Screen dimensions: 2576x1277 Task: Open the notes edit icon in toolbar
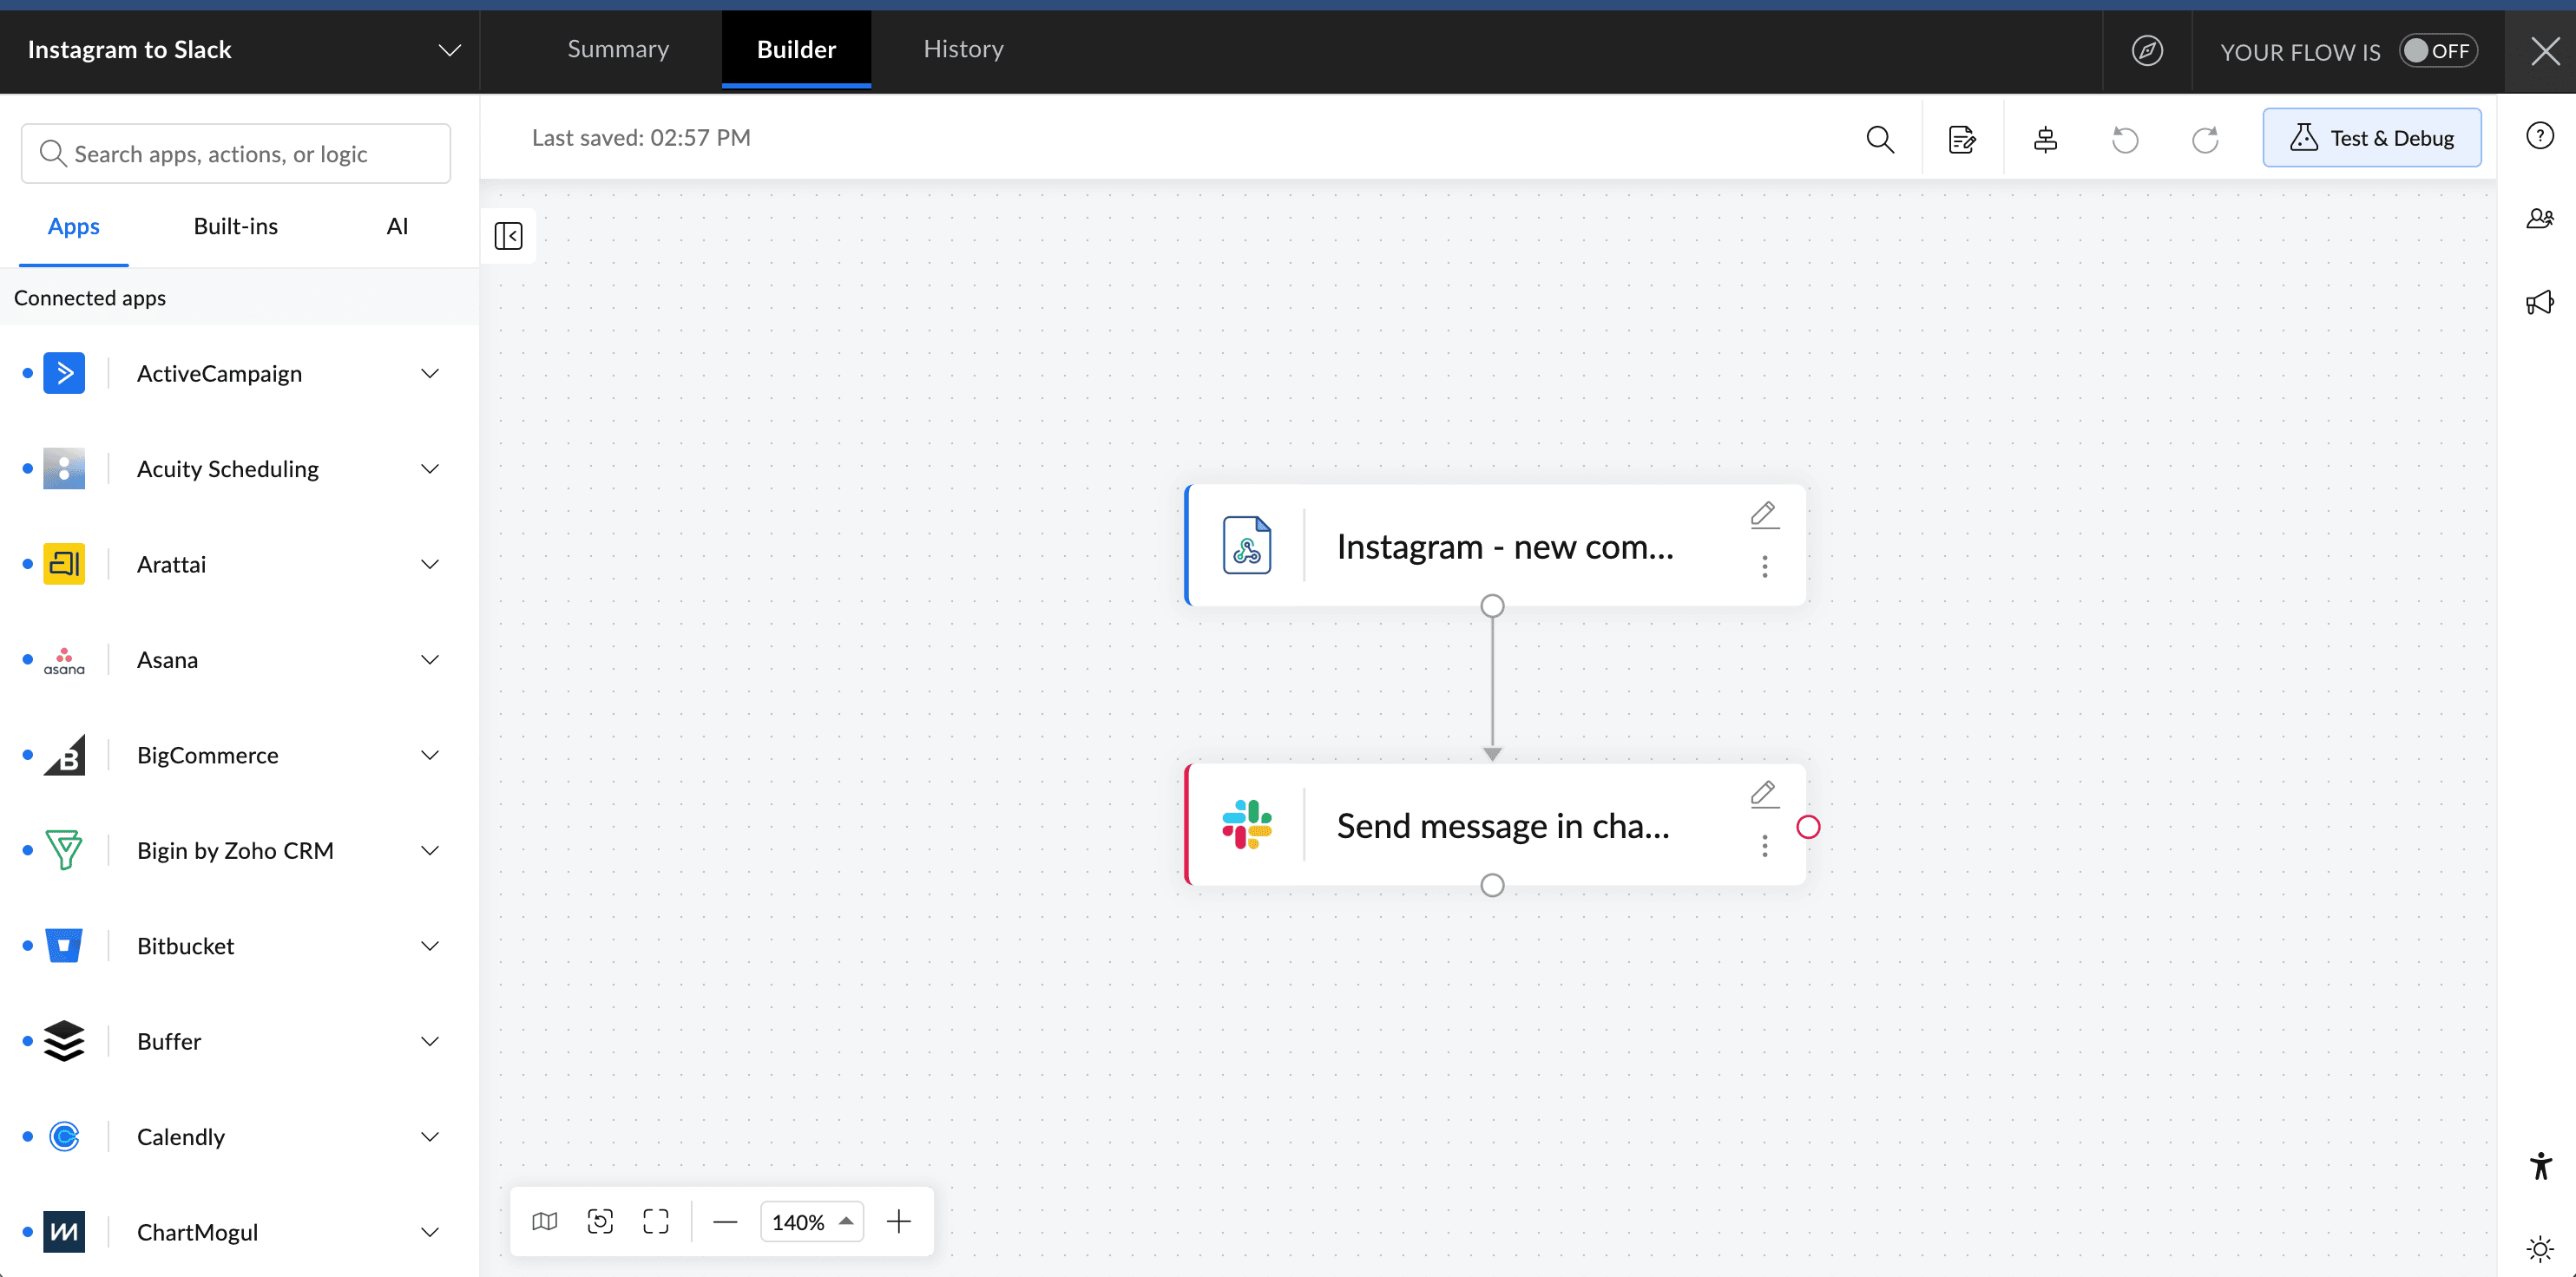(1962, 139)
